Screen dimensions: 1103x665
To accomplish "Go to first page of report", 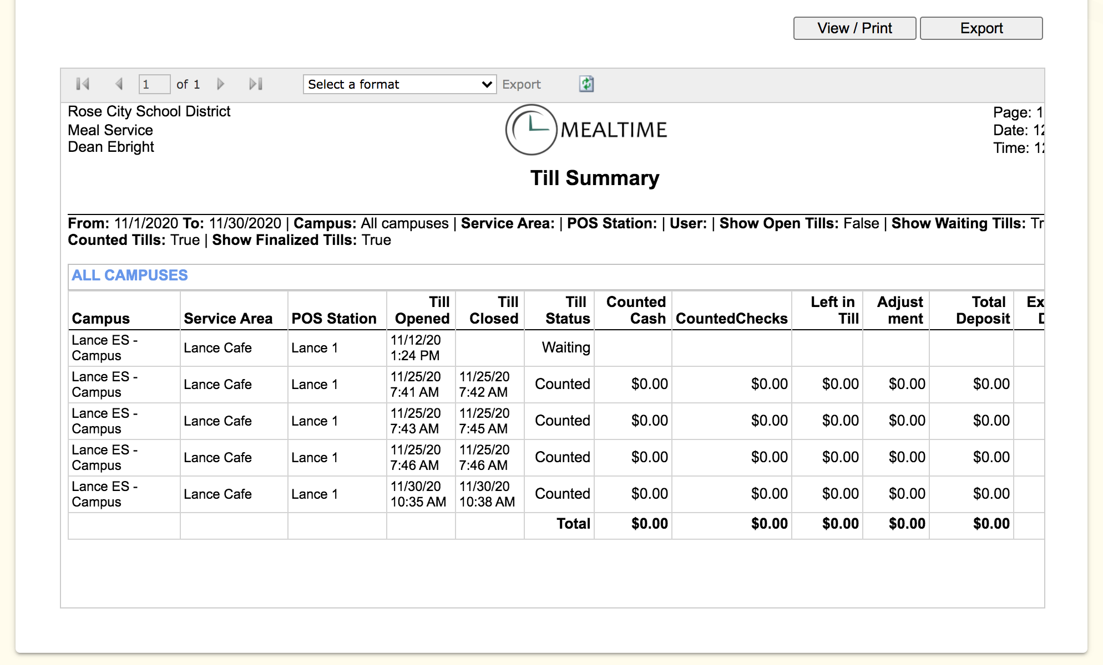I will point(83,84).
